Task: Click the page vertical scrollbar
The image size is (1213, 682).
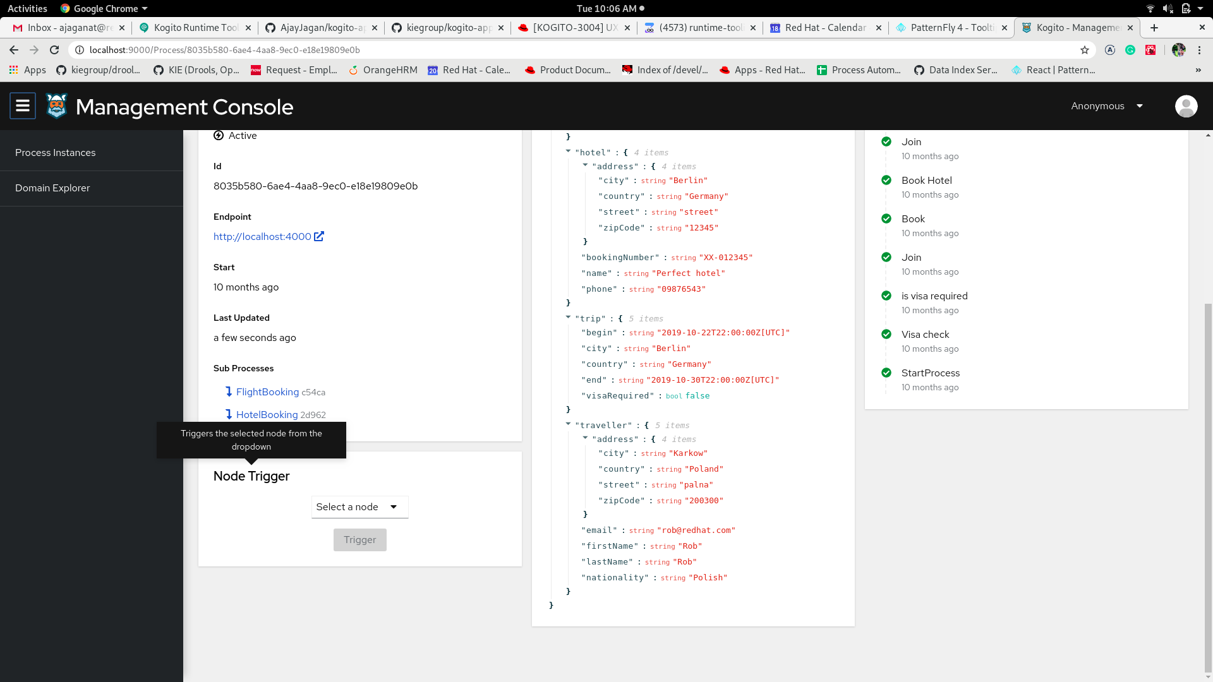Action: click(1208, 486)
